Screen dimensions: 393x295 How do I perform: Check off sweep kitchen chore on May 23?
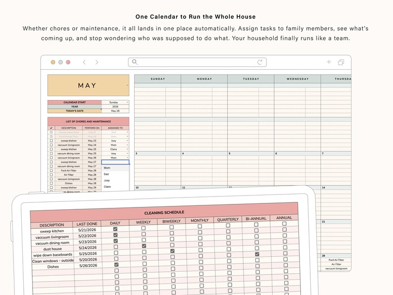click(51, 141)
